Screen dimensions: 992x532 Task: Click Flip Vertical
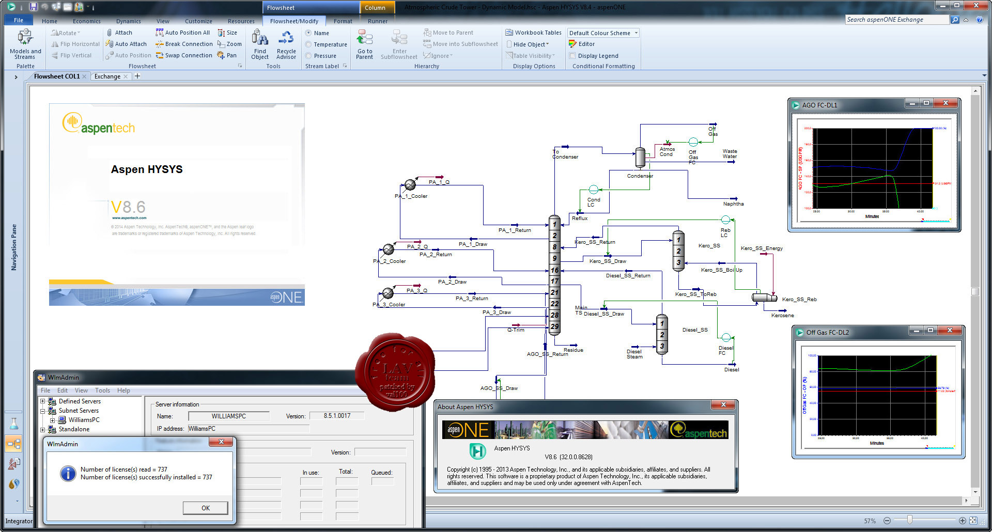point(71,55)
